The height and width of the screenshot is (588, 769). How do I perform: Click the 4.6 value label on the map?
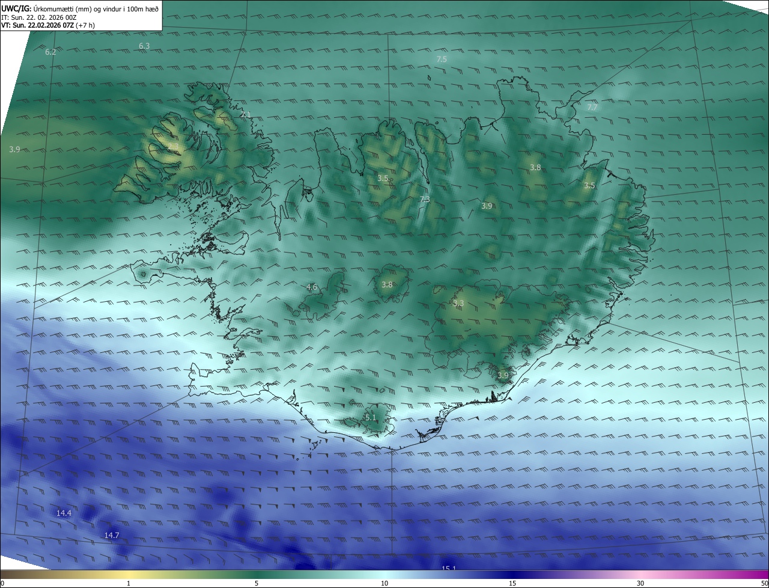coord(312,287)
